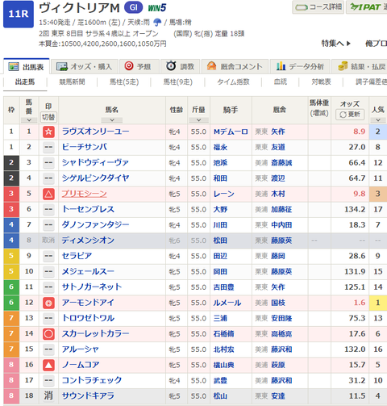Image resolution: width=387 pixels, height=406 pixels.
Task: Expand the 馬番 sort dropdown arrow
Action: click(29, 120)
